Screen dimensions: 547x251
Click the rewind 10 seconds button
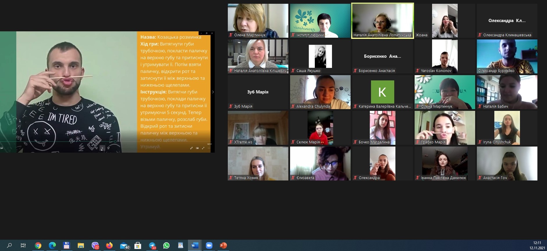(x=97, y=148)
